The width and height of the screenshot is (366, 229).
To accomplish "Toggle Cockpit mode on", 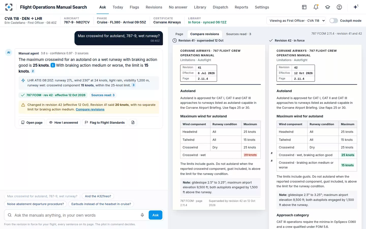I will (x=333, y=21).
